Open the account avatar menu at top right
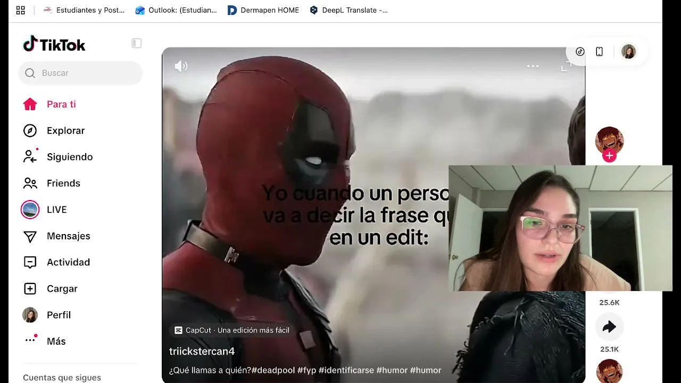681x383 pixels. [x=628, y=52]
